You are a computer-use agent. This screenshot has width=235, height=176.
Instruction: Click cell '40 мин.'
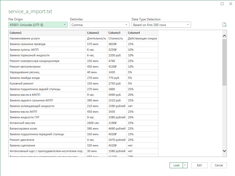[x=96, y=72]
